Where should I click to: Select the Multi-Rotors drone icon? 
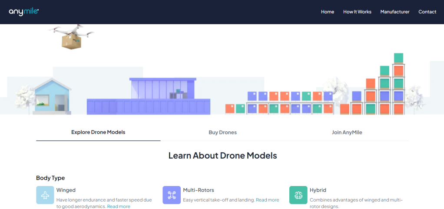172,195
